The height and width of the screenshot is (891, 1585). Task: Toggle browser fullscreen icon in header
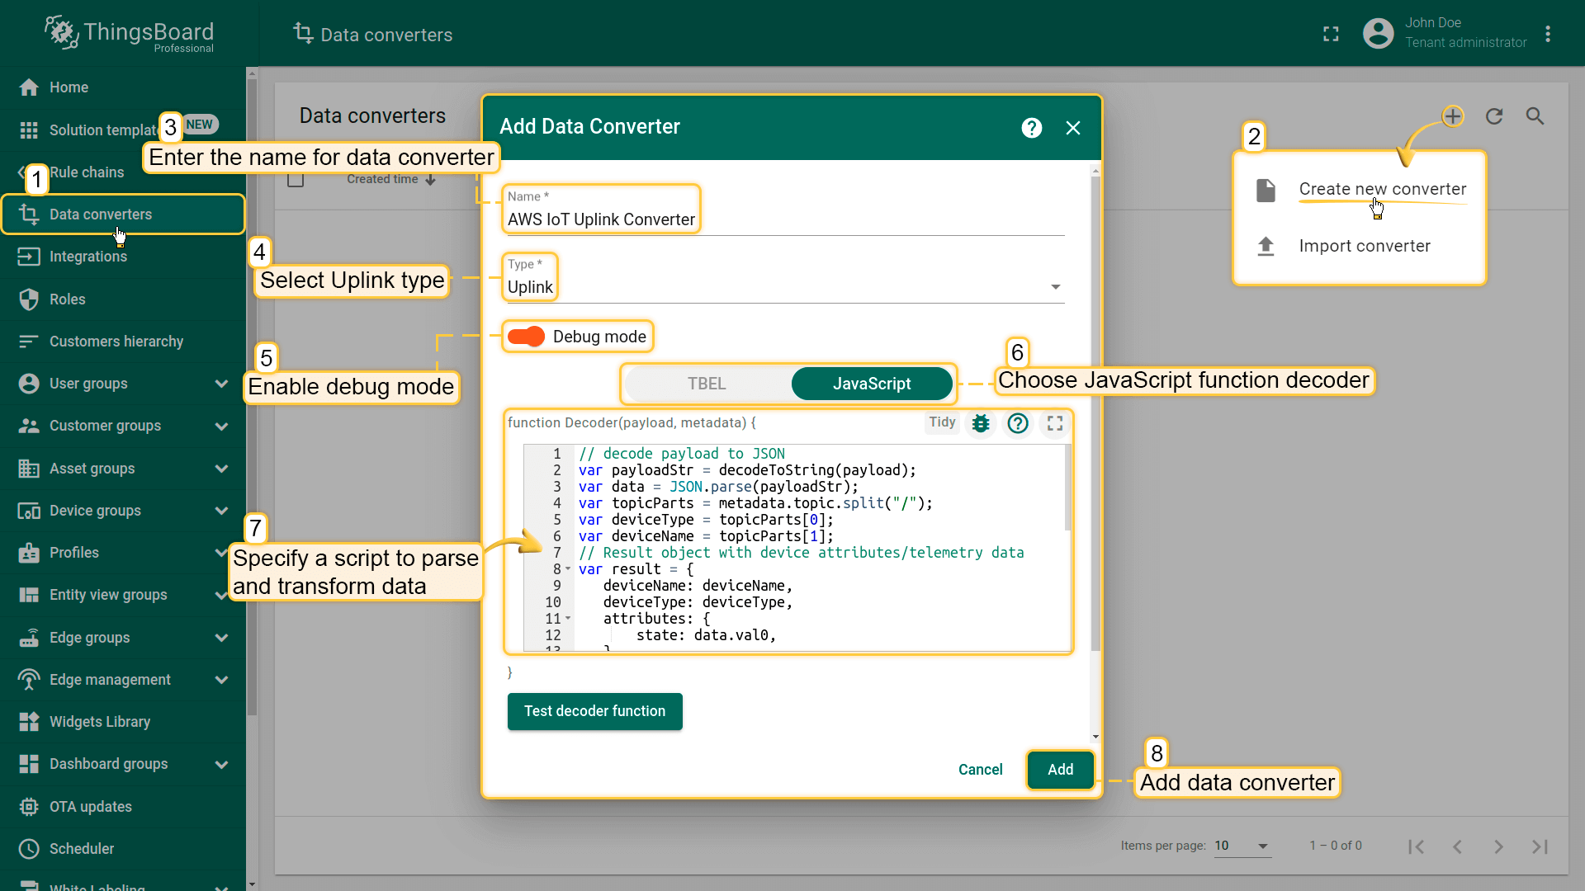click(1331, 34)
